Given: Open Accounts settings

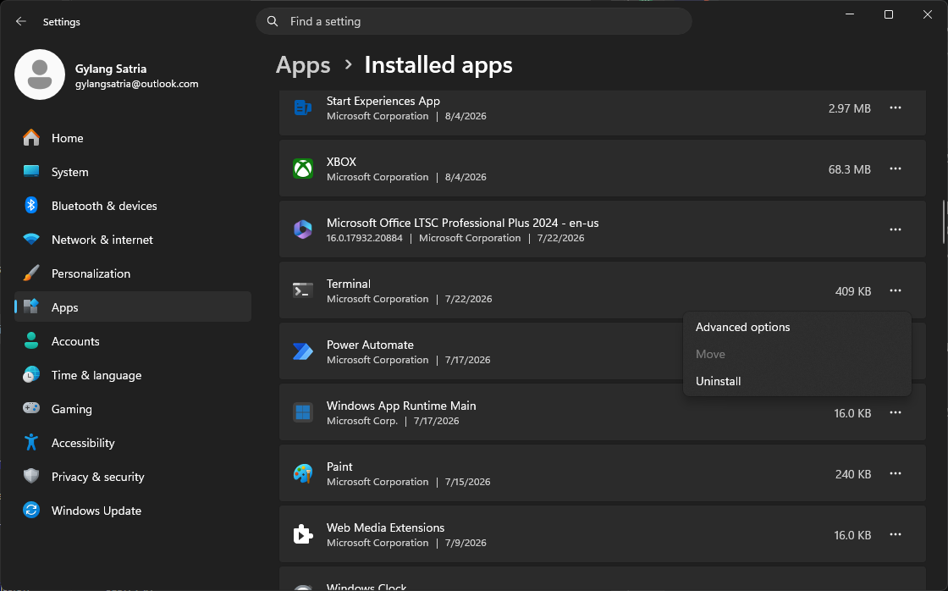Looking at the screenshot, I should [132, 341].
